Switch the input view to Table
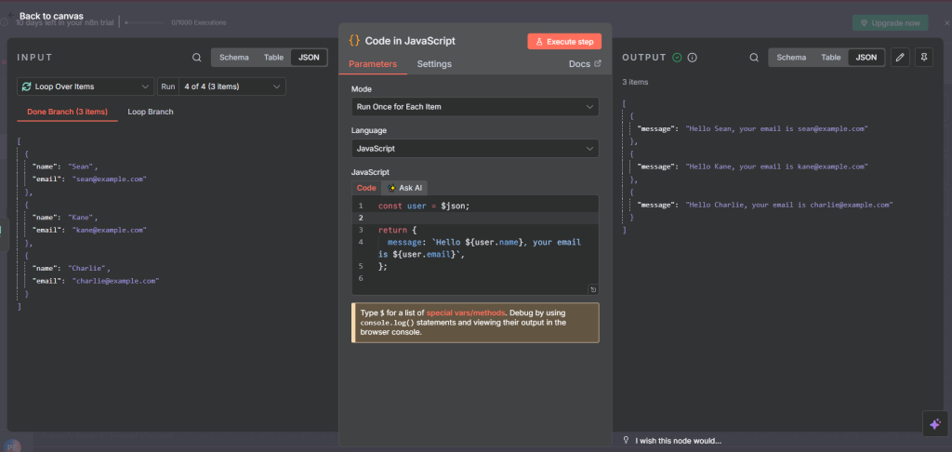This screenshot has width=952, height=452. pos(273,58)
